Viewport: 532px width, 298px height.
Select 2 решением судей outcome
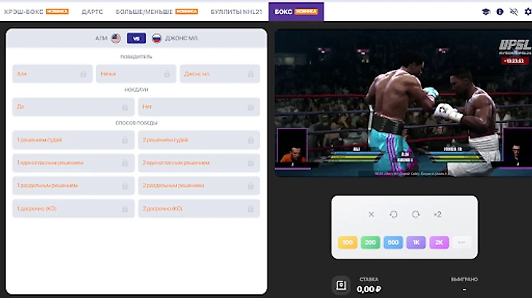[x=199, y=140]
